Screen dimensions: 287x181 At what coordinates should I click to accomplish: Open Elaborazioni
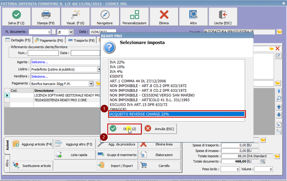point(160,155)
